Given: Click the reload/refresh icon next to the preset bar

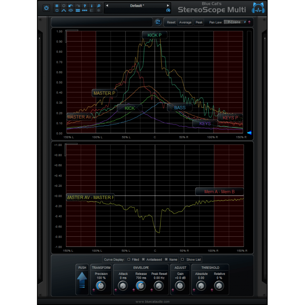Looking at the screenshot, I should [x=158, y=22].
